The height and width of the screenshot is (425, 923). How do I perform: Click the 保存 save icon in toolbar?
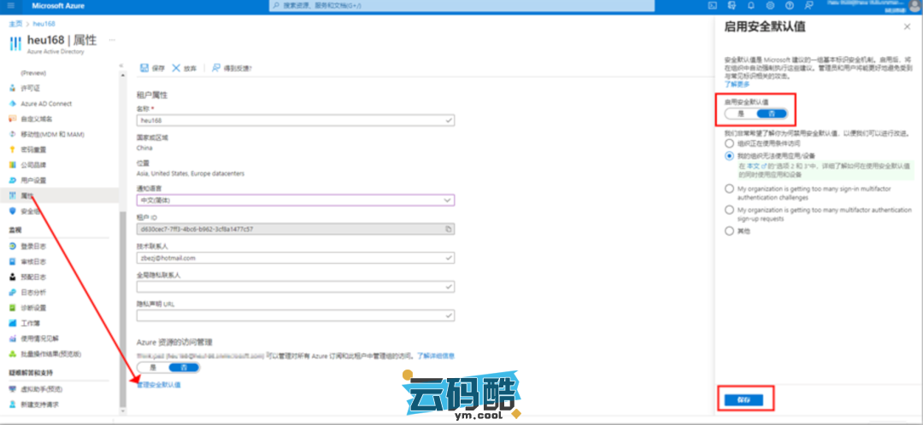click(144, 67)
